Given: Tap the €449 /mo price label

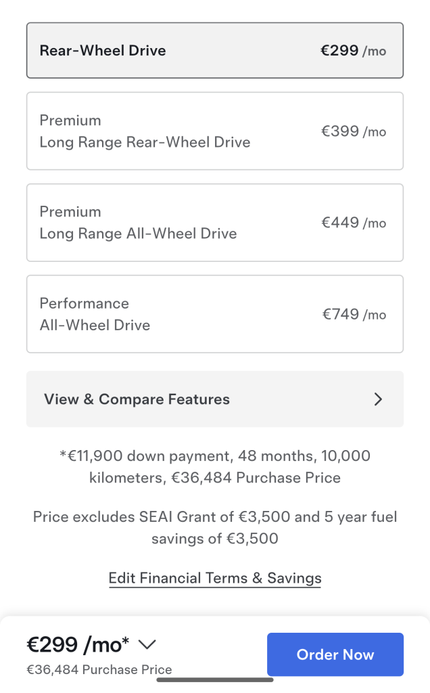Looking at the screenshot, I should [354, 223].
